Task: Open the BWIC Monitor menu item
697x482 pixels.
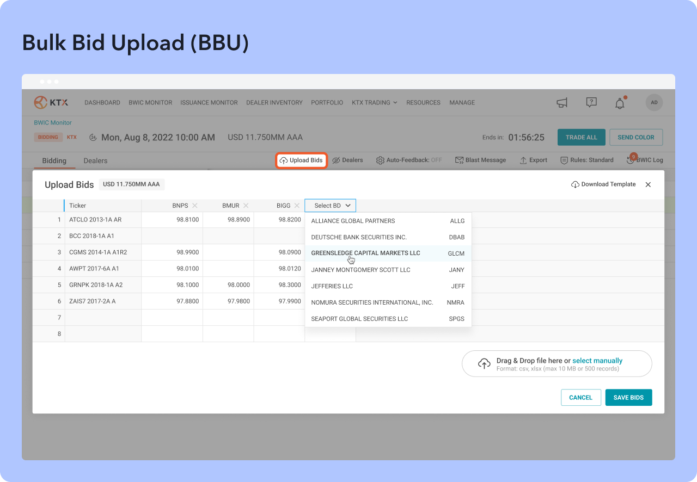Action: coord(150,103)
